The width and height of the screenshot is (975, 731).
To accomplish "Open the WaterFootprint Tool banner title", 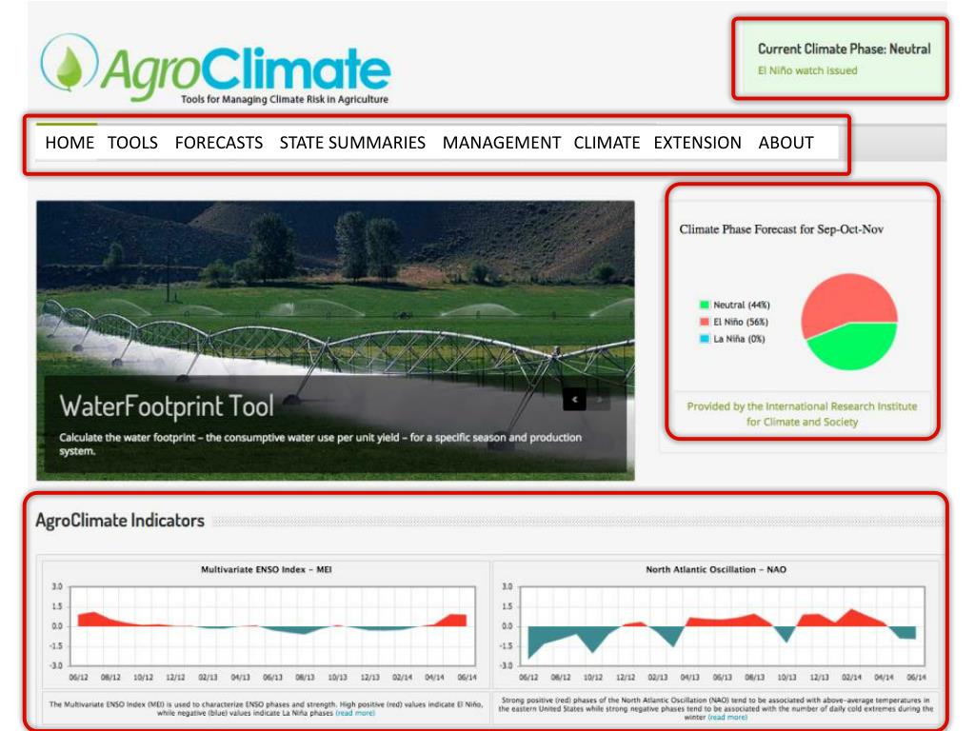I will [x=167, y=406].
